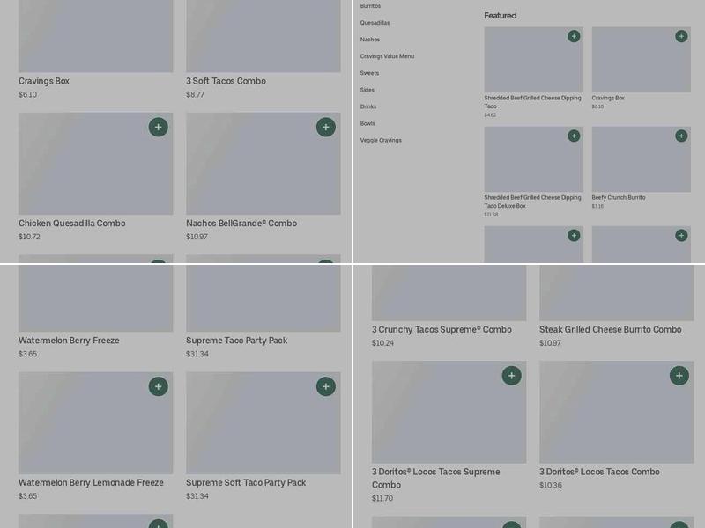Image resolution: width=705 pixels, height=528 pixels.
Task: Click the $31.34 price under Supreme Taco Party Pack
Action: 197,354
